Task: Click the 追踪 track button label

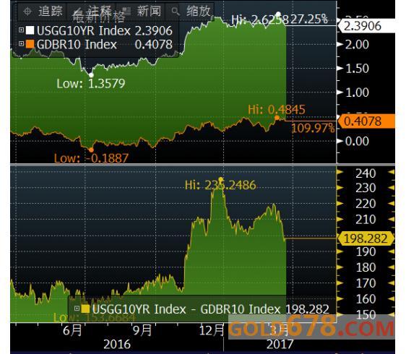Action: pos(51,11)
